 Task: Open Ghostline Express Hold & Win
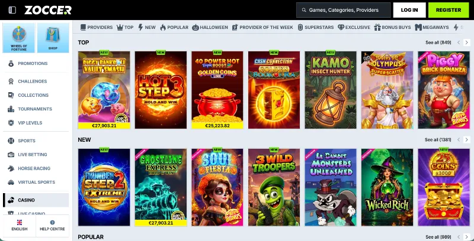(x=161, y=187)
